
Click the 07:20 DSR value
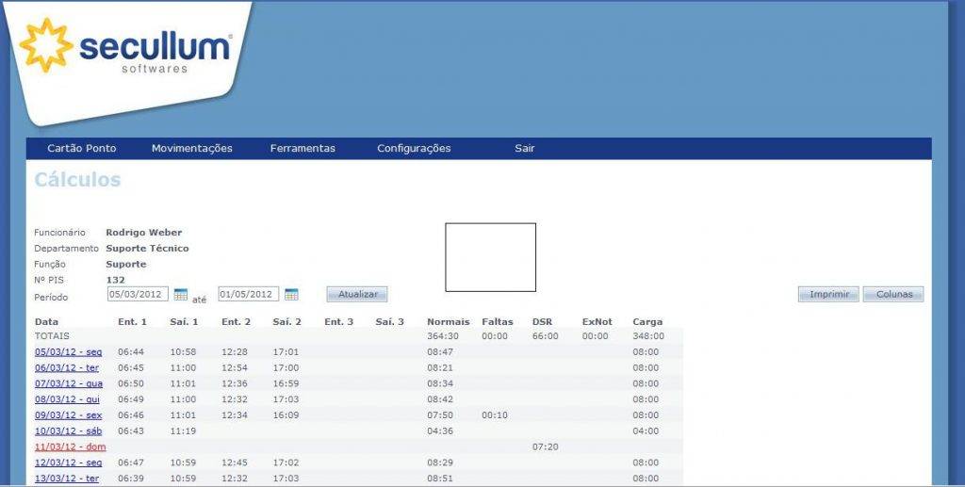click(x=545, y=447)
